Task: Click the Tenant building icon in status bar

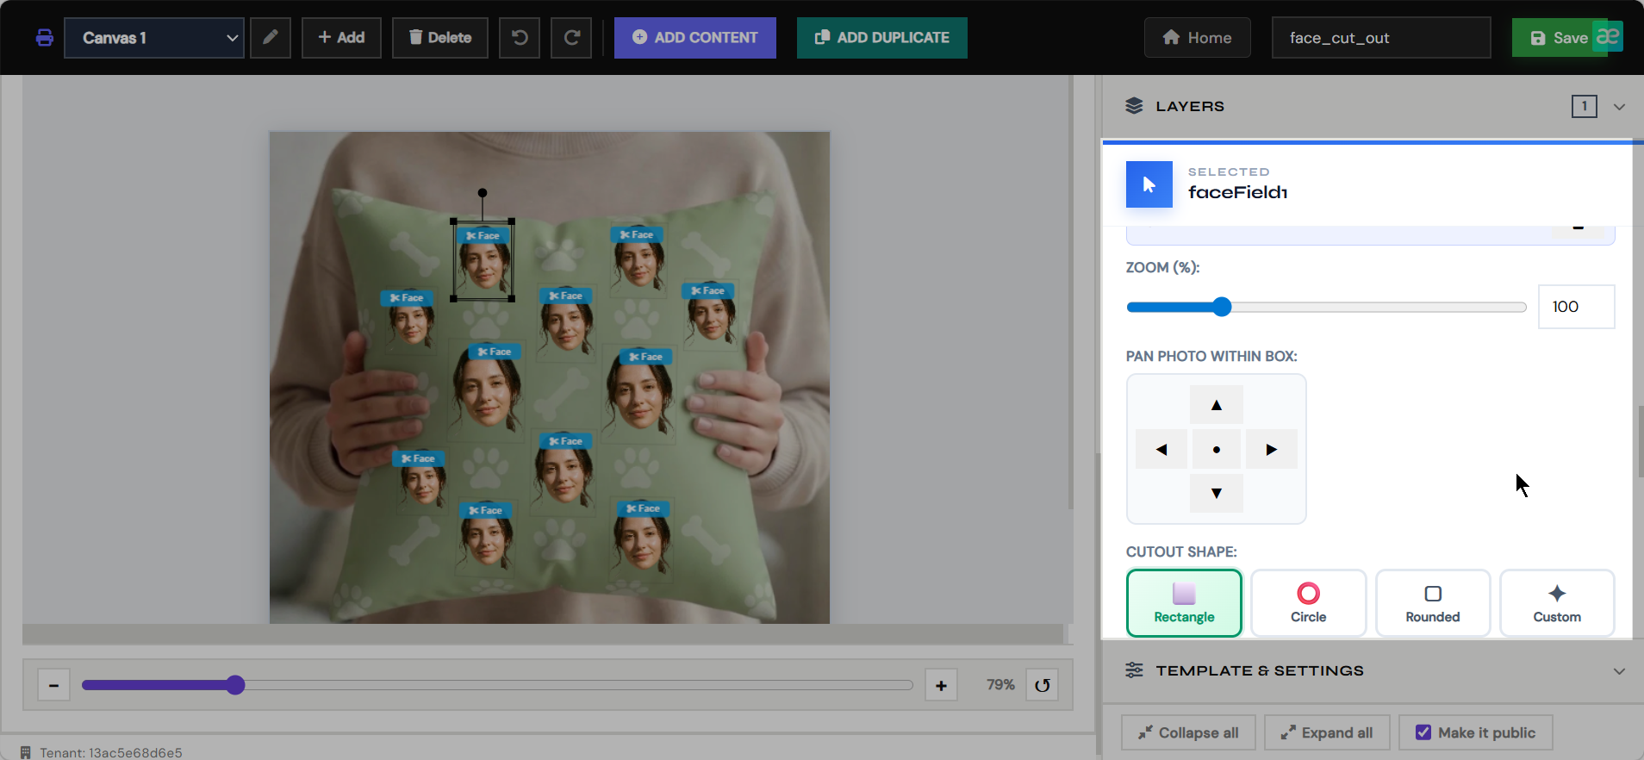Action: coord(25,752)
